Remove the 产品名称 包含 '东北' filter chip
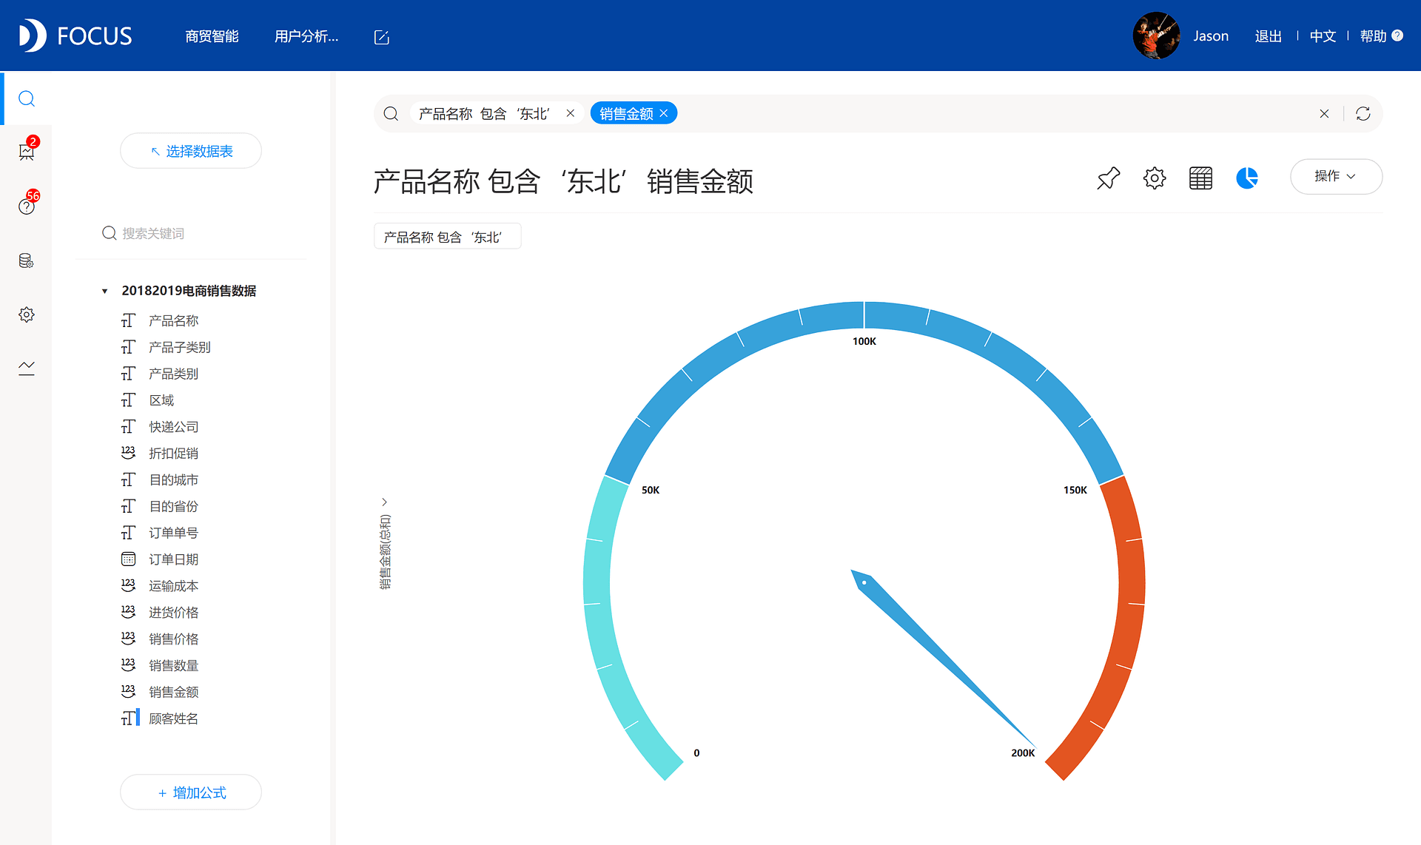 click(x=570, y=113)
